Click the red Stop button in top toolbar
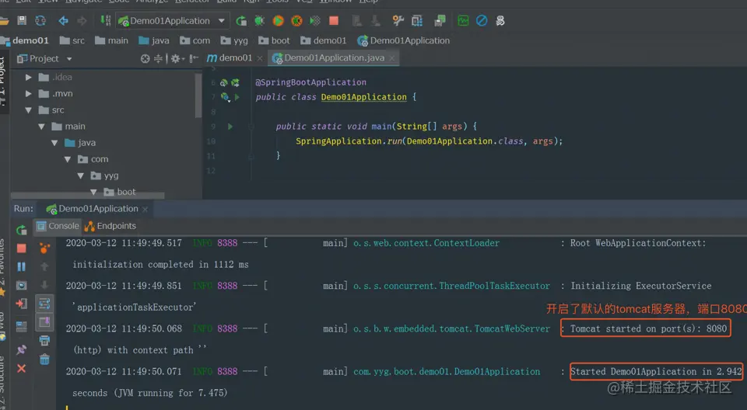 pyautogui.click(x=334, y=20)
